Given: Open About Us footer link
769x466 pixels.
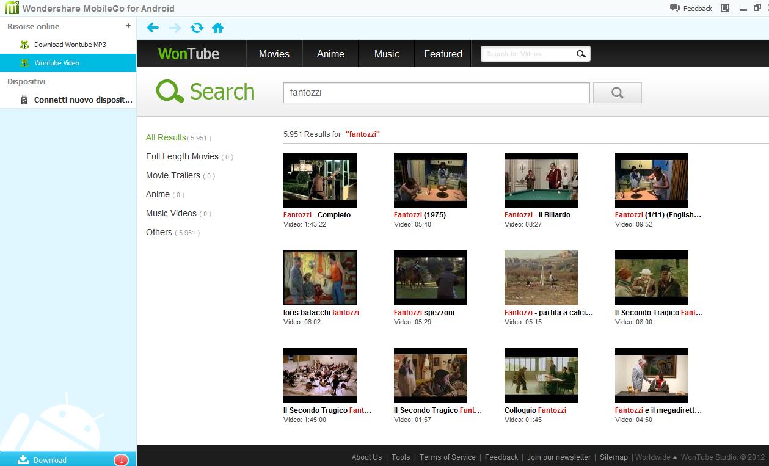Looking at the screenshot, I should click(366, 457).
